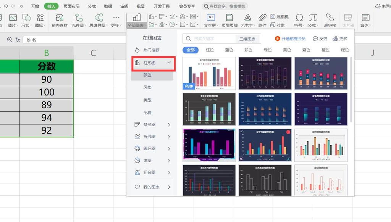Viewport: 391px width, 222px height.
Task: Open quick access toolbar customize dropdown
Action: pyautogui.click(x=21, y=6)
